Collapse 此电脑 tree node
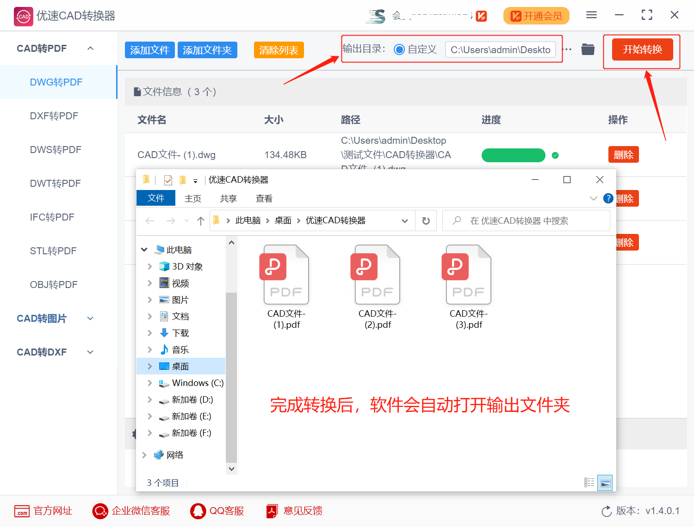694x527 pixels. click(144, 250)
